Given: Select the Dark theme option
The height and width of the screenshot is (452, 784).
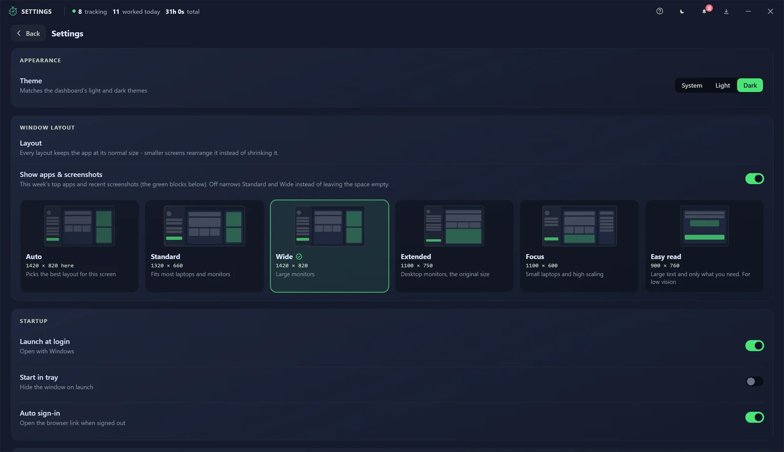Looking at the screenshot, I should (x=750, y=85).
